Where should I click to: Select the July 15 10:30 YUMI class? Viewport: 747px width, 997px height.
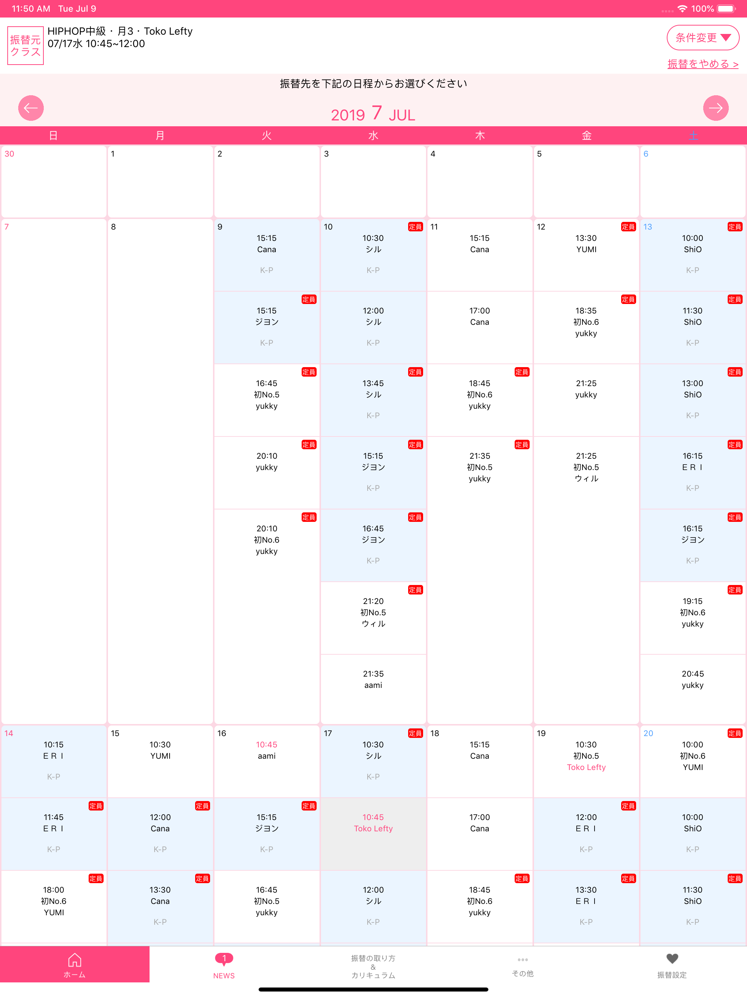point(160,761)
